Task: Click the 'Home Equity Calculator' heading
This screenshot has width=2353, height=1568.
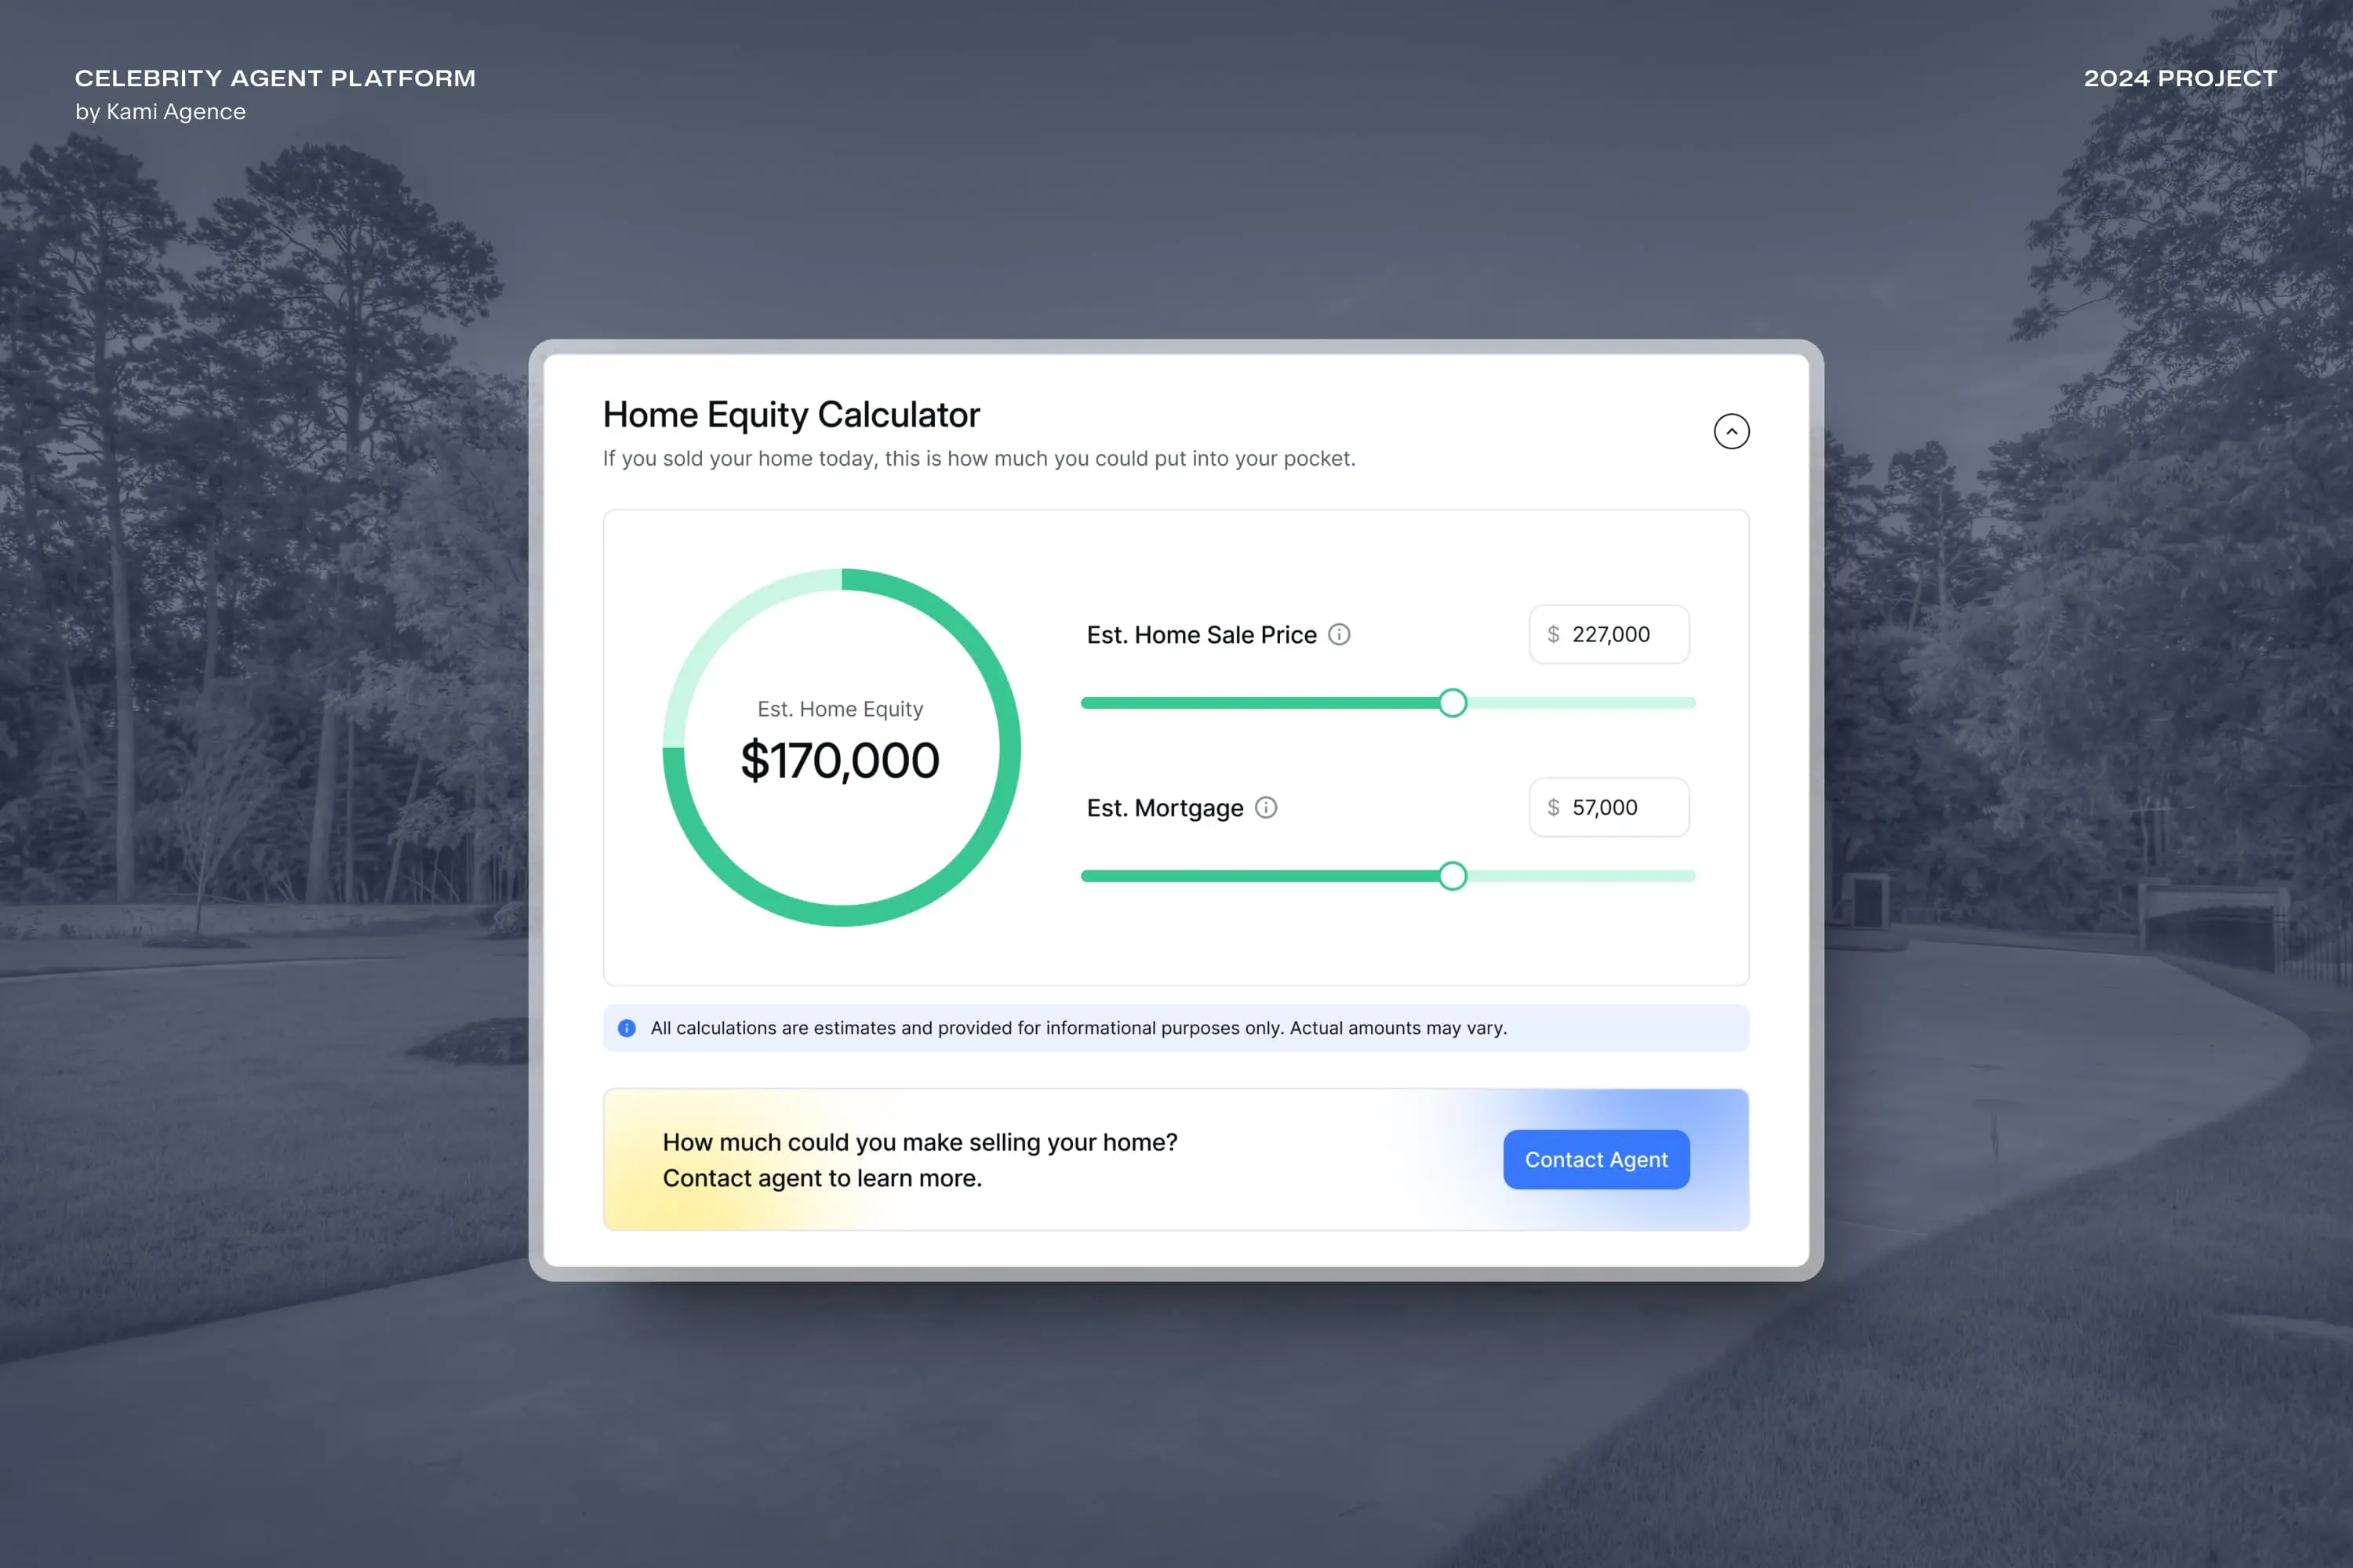Action: 791,414
